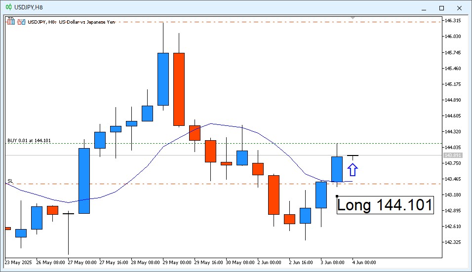Viewport: 472px width, 272px height.
Task: Click price scale value 145.460
Action: pyautogui.click(x=453, y=68)
